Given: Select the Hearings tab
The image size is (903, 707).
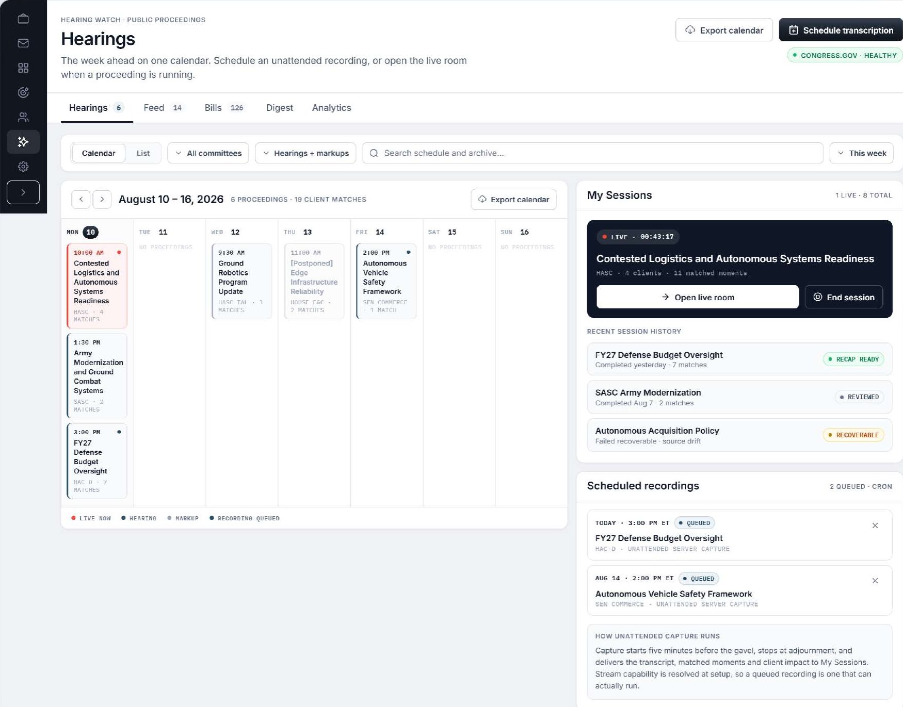Looking at the screenshot, I should pyautogui.click(x=96, y=108).
